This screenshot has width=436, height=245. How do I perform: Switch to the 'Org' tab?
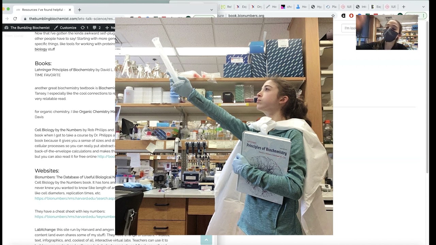pos(256,7)
